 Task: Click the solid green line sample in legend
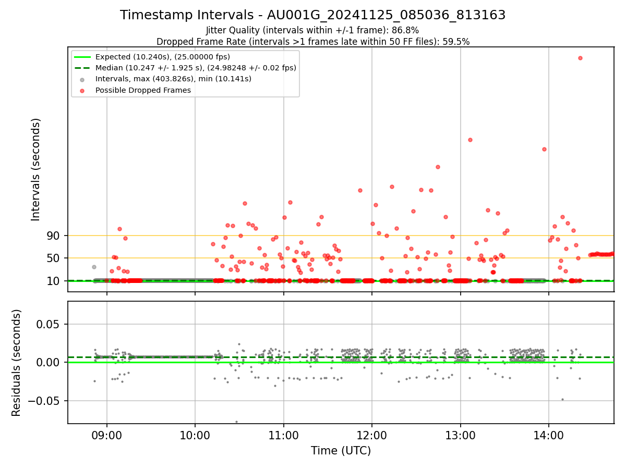[82, 57]
